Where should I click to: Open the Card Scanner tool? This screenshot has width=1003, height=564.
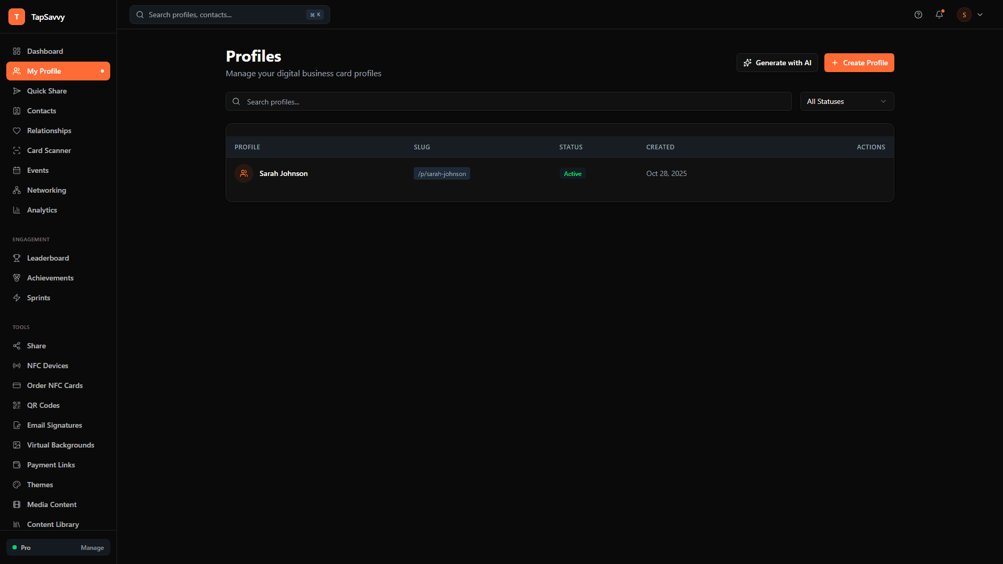coord(49,150)
